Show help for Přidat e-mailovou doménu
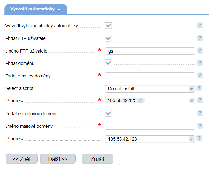The width and height of the screenshot is (209, 170). tap(200, 113)
